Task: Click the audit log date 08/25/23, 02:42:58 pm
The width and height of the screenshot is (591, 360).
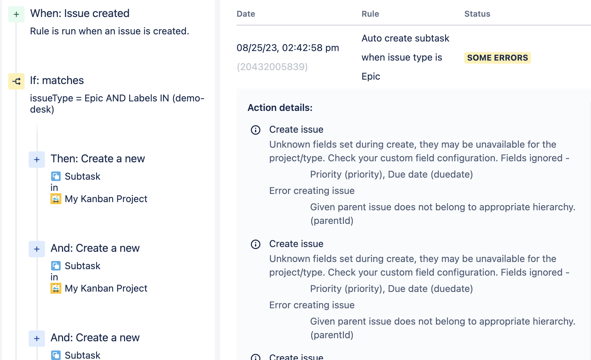Action: click(288, 48)
